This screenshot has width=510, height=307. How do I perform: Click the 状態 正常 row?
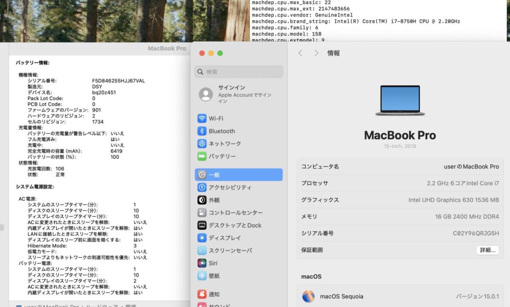tap(46, 175)
